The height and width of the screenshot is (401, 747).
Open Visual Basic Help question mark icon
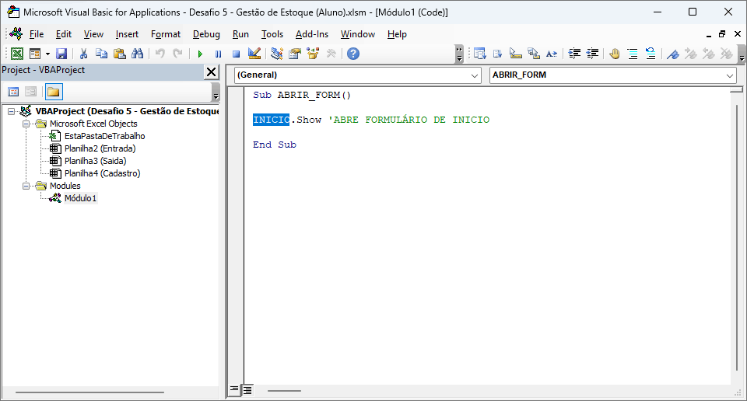click(353, 54)
